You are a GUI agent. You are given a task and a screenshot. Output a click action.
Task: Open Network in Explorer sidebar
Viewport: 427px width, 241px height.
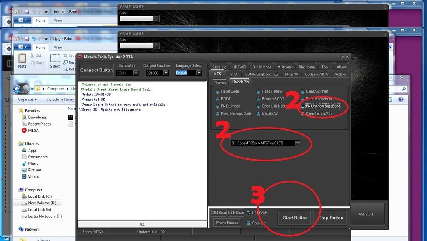pos(32,229)
